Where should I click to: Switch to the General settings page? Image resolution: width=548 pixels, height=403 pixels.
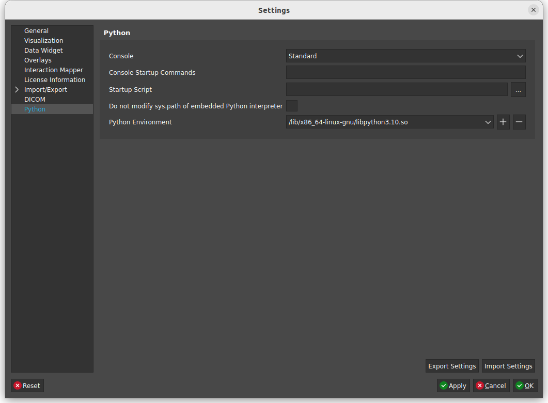coord(36,30)
